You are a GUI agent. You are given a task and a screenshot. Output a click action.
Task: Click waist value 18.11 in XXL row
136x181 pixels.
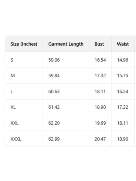(x=123, y=123)
